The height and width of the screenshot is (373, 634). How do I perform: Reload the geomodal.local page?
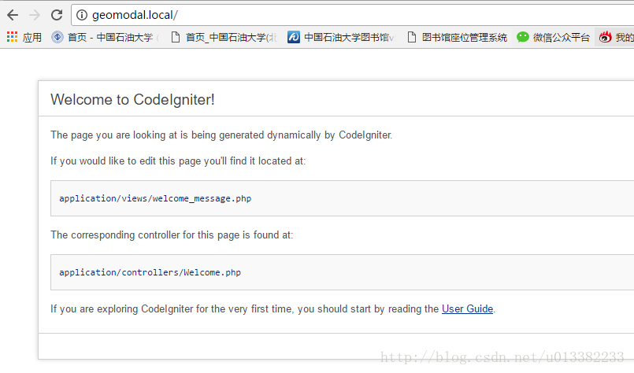click(x=57, y=16)
